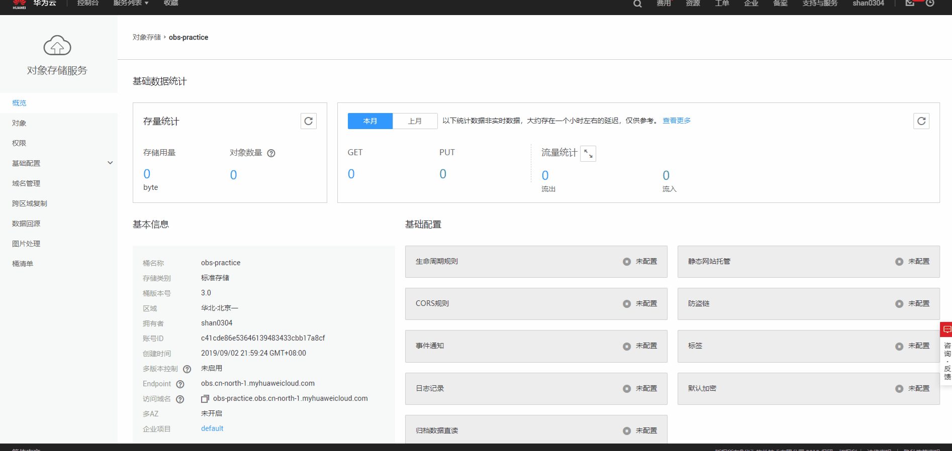952x451 pixels.
Task: Open 收藏 favorites in the top bar
Action: (171, 3)
